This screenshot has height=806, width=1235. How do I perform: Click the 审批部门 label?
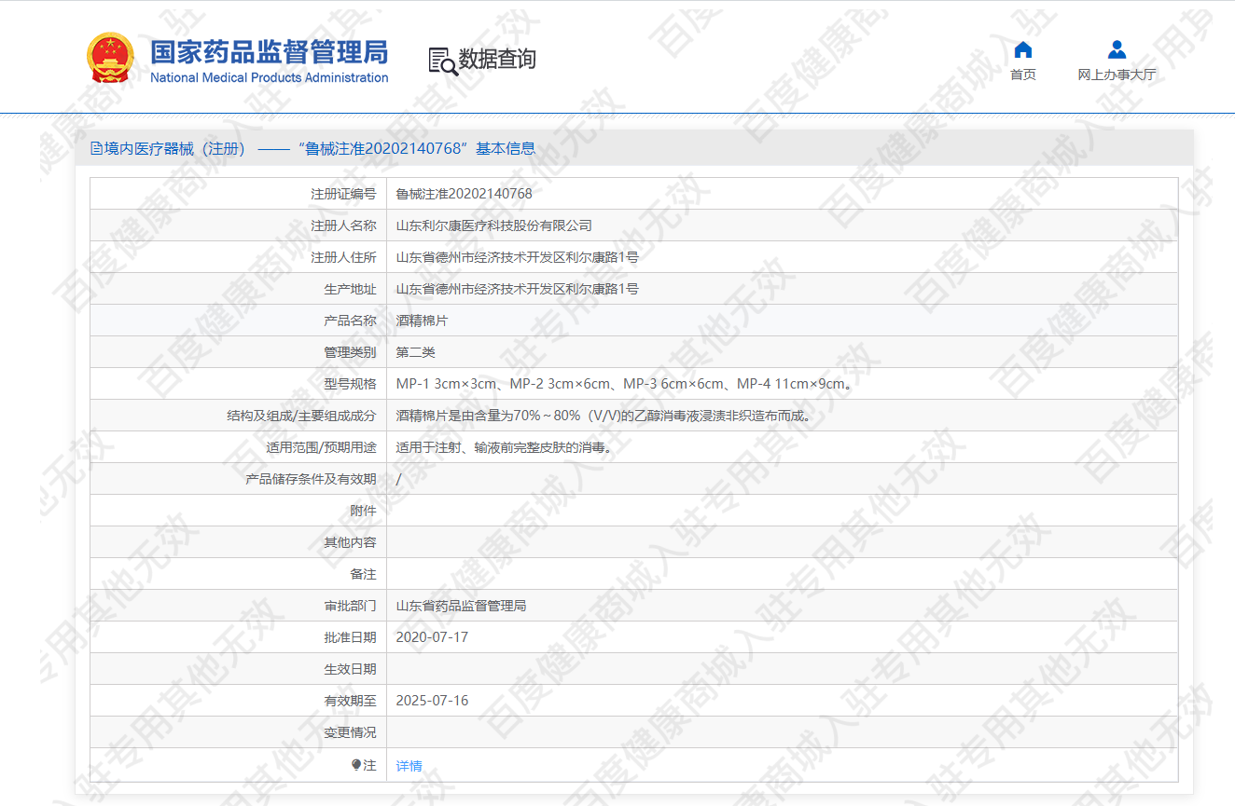tap(350, 606)
